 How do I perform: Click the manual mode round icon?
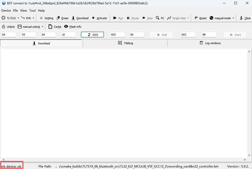[x=211, y=18]
